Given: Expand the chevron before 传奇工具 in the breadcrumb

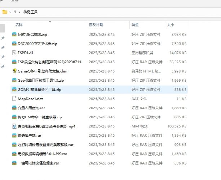Looking at the screenshot, I should pyautogui.click(x=19, y=12).
